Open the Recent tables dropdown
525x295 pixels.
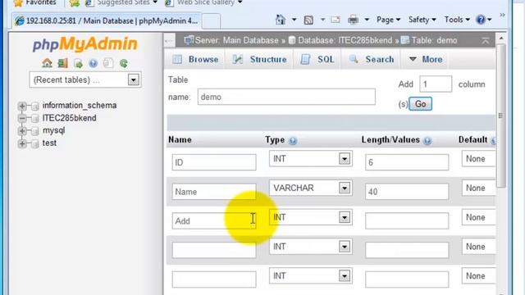coord(133,80)
